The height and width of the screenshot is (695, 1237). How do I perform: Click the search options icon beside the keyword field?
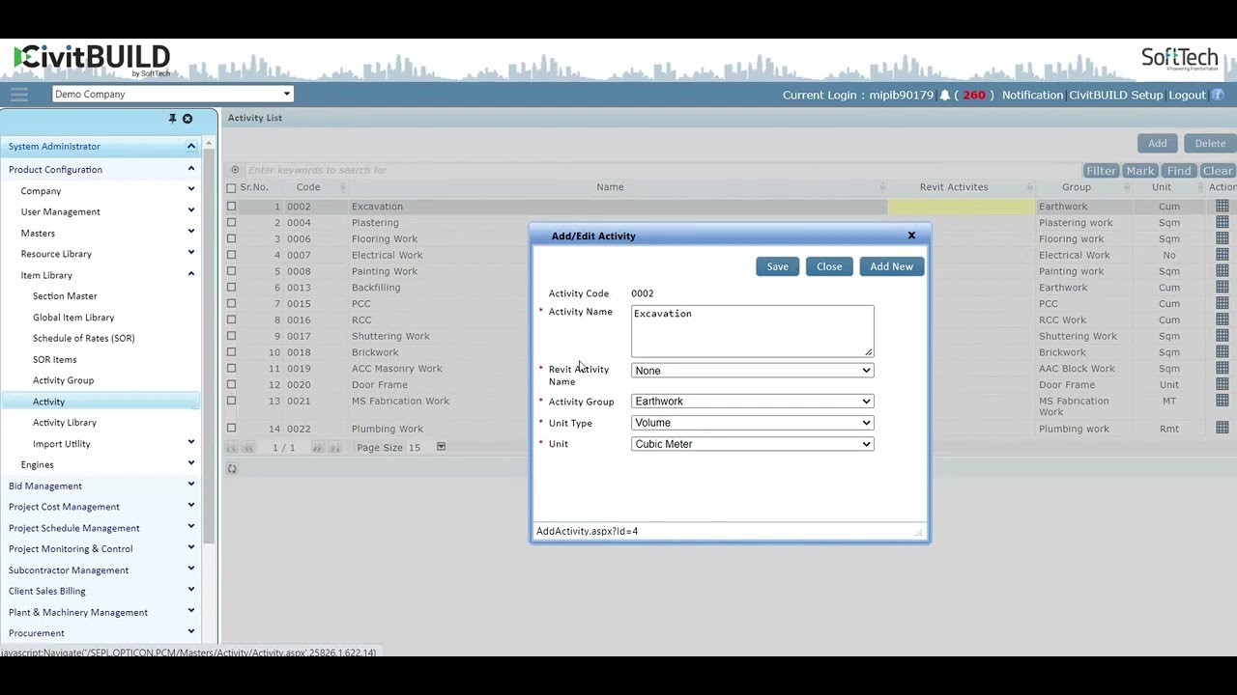point(235,170)
